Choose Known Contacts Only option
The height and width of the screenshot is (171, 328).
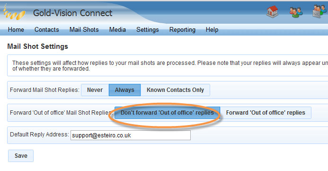pyautogui.click(x=175, y=90)
